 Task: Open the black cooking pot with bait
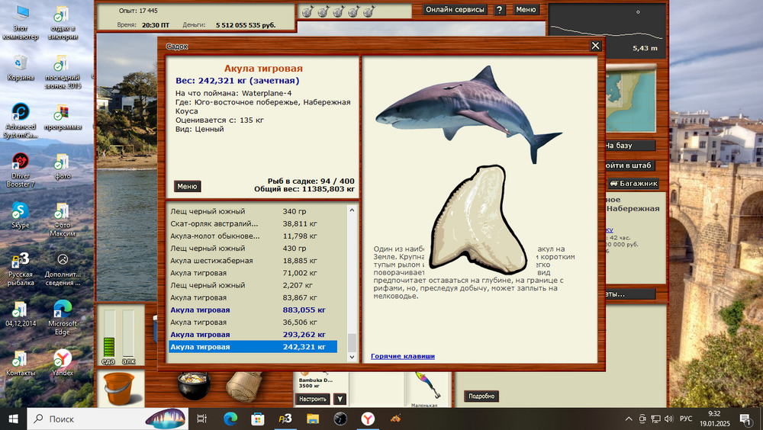coord(193,386)
